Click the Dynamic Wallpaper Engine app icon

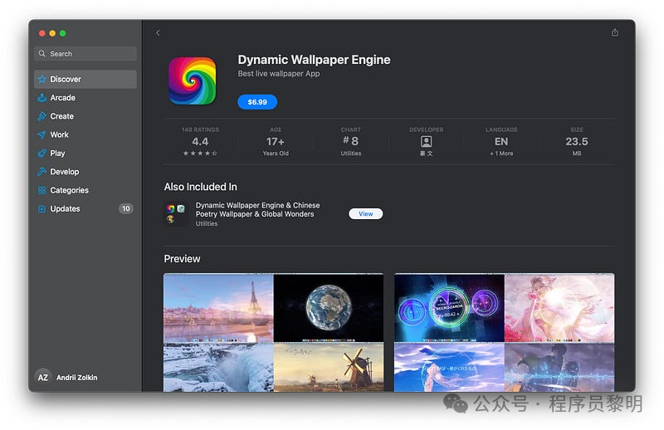tap(193, 81)
